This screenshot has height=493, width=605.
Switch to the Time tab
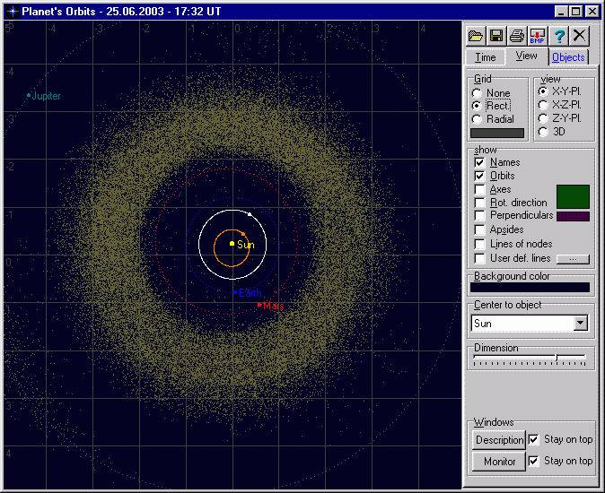click(x=485, y=57)
